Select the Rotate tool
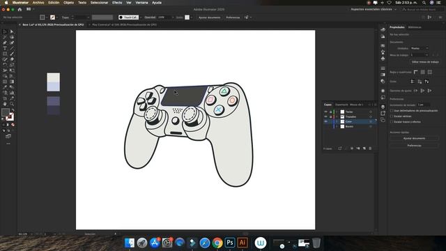 (x=5, y=65)
